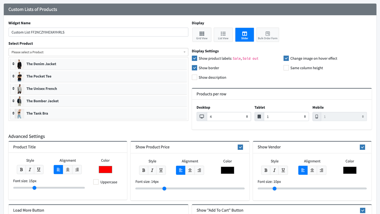Center align the Product Price
This screenshot has width=380, height=214.
click(x=190, y=170)
